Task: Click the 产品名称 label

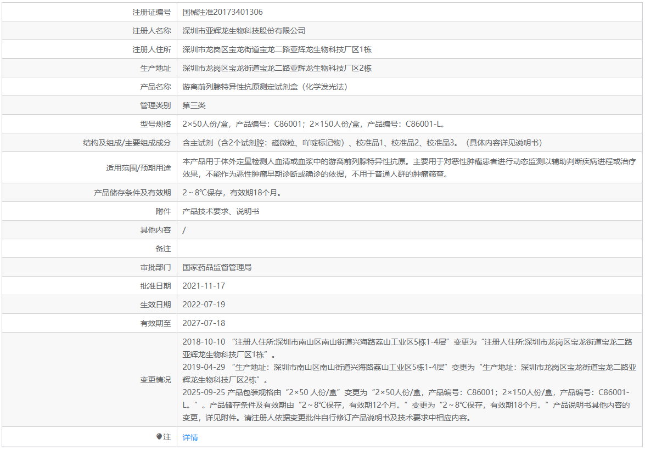Action: tap(155, 87)
